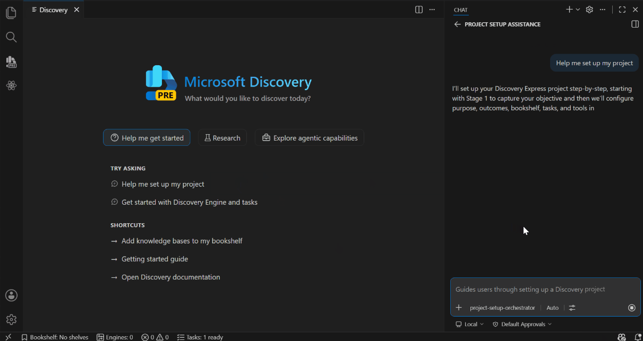
Task: Open remote window indicator in status bar
Action: [x=8, y=337]
